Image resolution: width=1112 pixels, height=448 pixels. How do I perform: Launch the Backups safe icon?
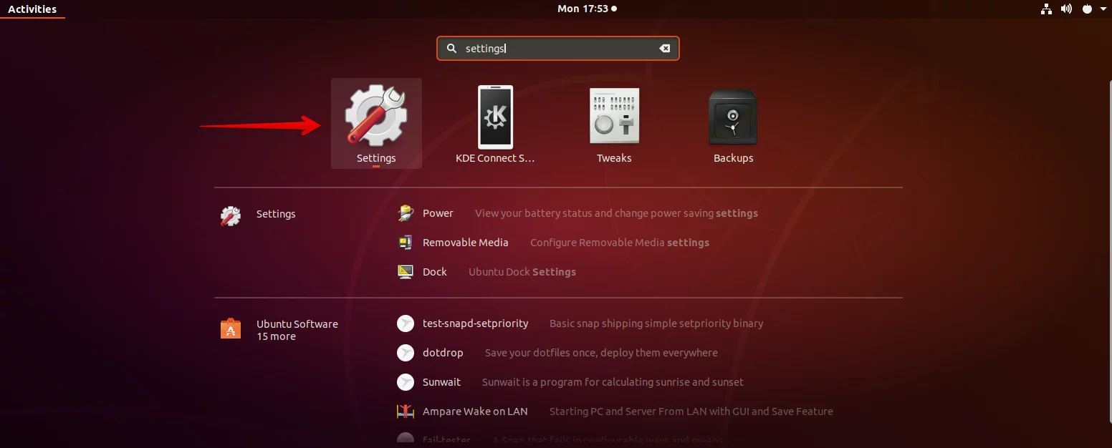tap(733, 117)
